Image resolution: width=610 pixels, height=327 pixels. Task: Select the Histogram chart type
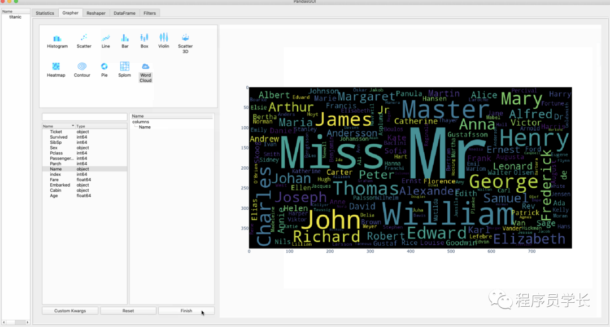tap(57, 42)
